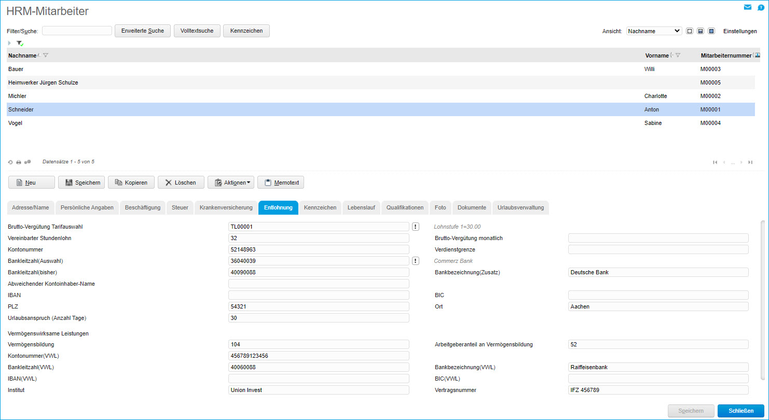Viewport: 769px width, 420px height.
Task: Click the Memotext button
Action: [281, 183]
